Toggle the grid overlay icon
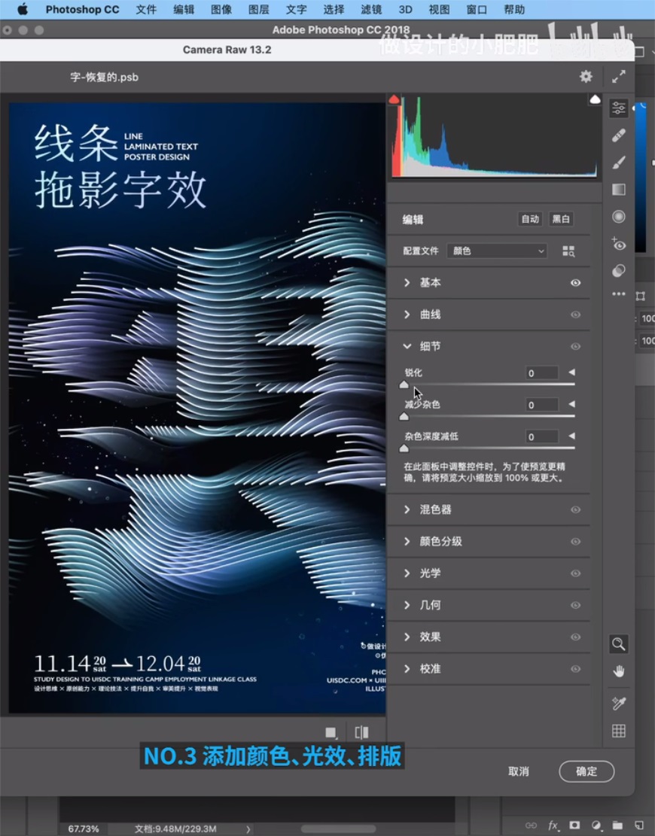This screenshot has width=655, height=836. (619, 731)
